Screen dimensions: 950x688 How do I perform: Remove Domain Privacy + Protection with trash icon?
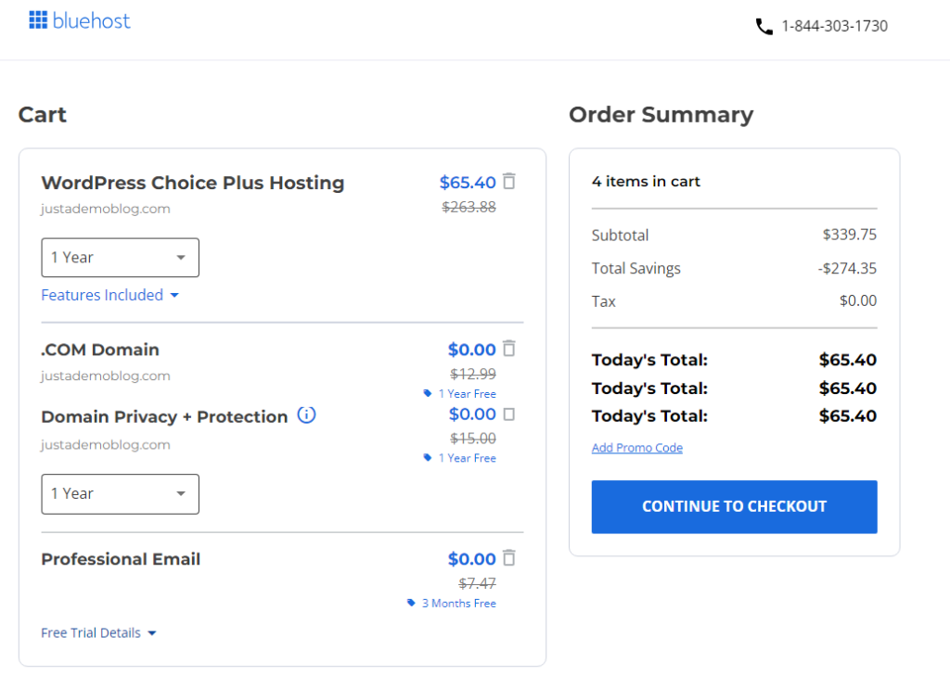coord(509,414)
